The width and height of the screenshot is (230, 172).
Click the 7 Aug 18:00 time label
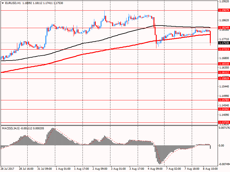pyautogui.click(x=192, y=169)
